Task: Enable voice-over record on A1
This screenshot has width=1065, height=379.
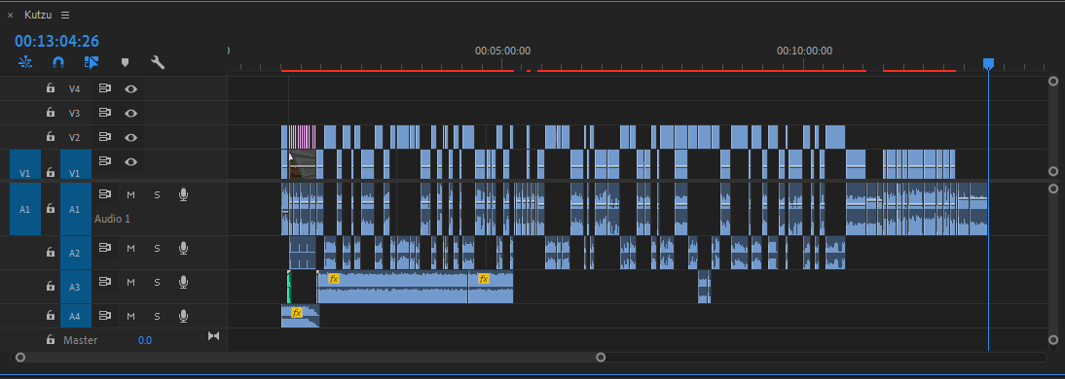Action: pos(183,195)
